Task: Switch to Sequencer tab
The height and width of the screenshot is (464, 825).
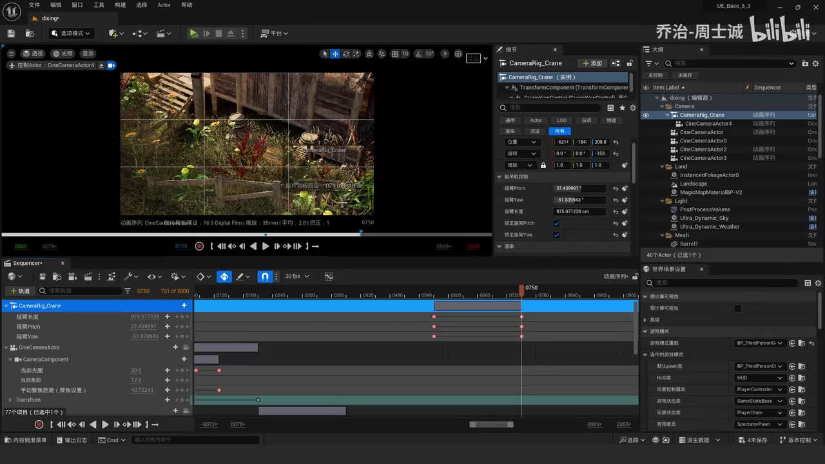Action: click(28, 263)
